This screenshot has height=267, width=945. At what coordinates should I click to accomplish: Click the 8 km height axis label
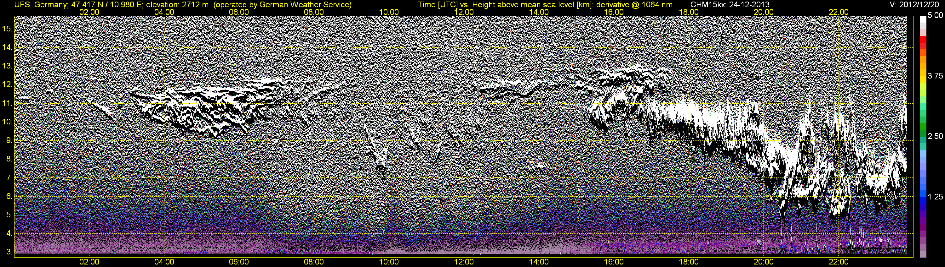click(x=9, y=159)
